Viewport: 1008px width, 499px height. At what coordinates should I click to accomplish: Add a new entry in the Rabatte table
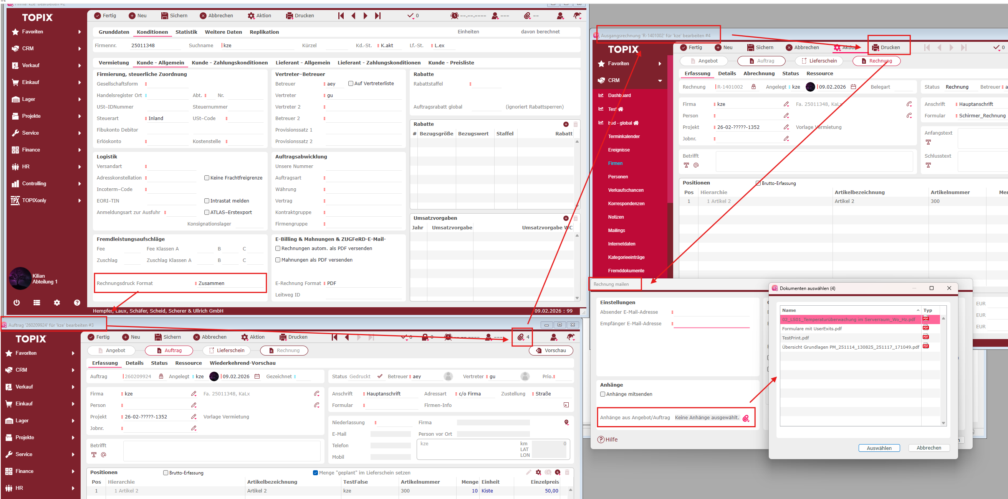566,124
